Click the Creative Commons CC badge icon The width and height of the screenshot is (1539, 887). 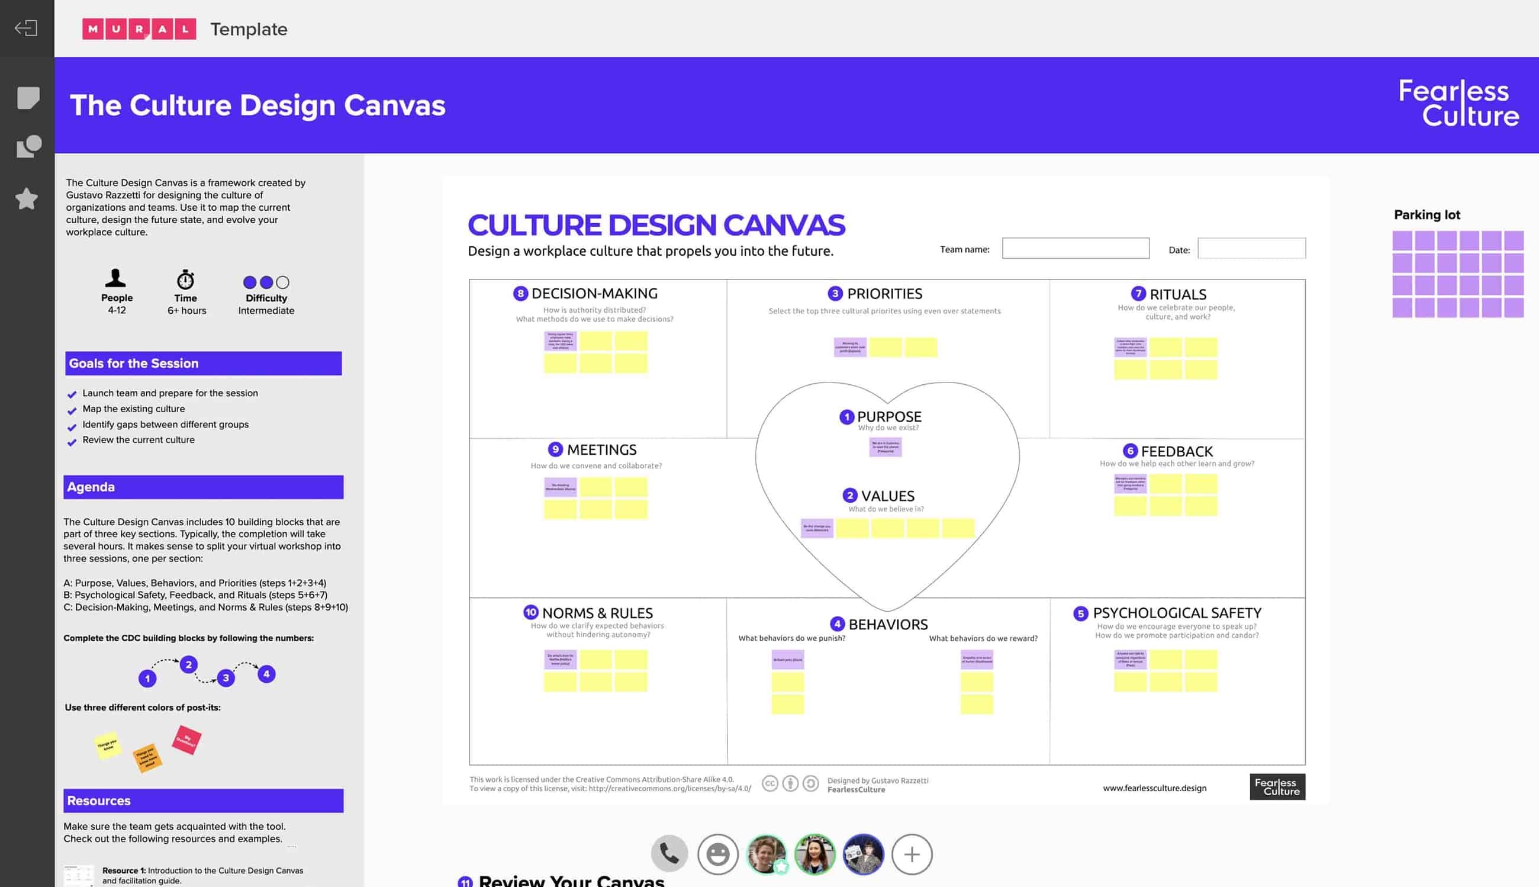point(771,784)
